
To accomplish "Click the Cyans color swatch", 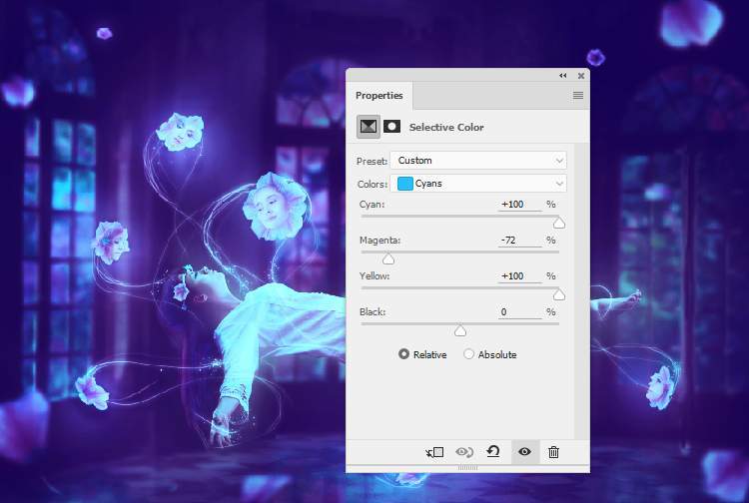I will coord(405,184).
